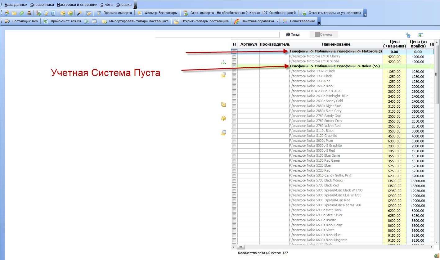Click the chart icon after Прайс-лист: res.xls
This screenshot has width=440, height=260.
tap(87, 21)
